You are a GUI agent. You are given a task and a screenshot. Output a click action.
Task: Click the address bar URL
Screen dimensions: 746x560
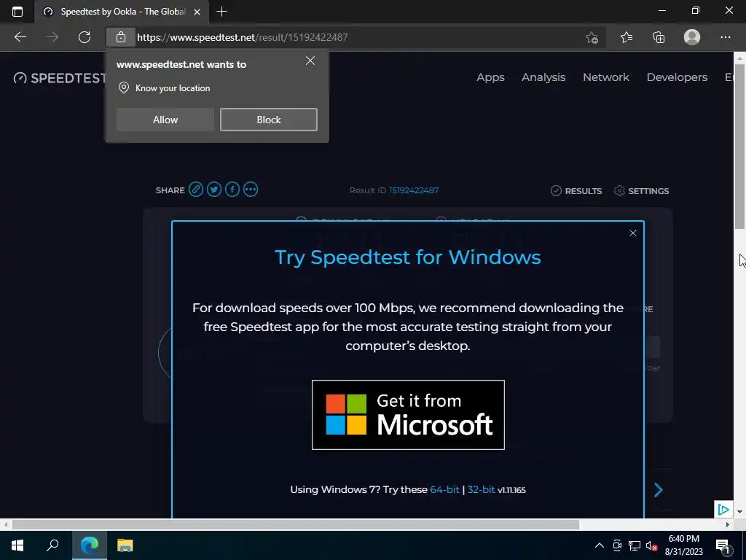pyautogui.click(x=242, y=37)
